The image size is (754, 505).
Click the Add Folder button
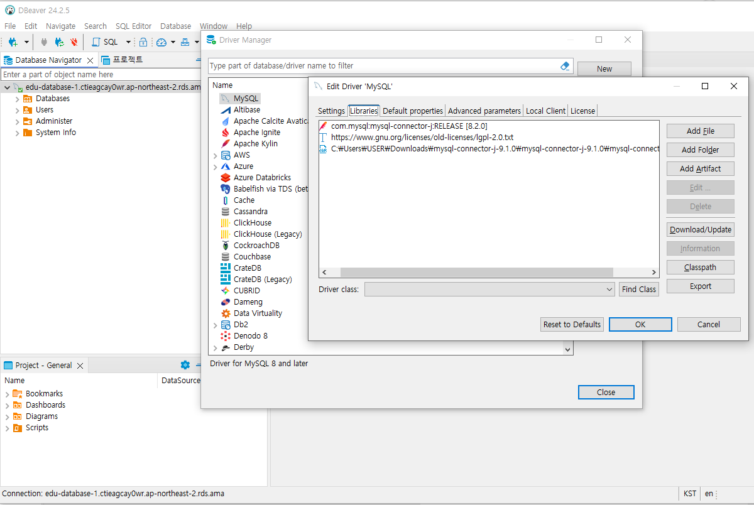click(701, 150)
